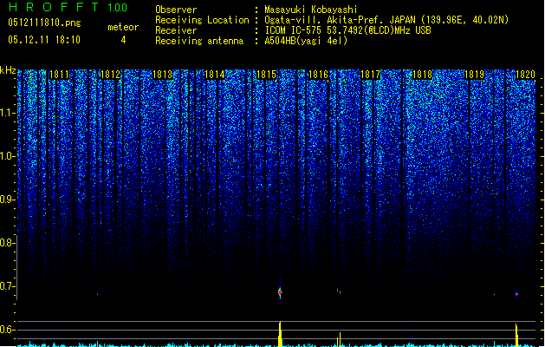Click observer name Masayuki Kobayashi
The width and height of the screenshot is (545, 347).
click(311, 10)
